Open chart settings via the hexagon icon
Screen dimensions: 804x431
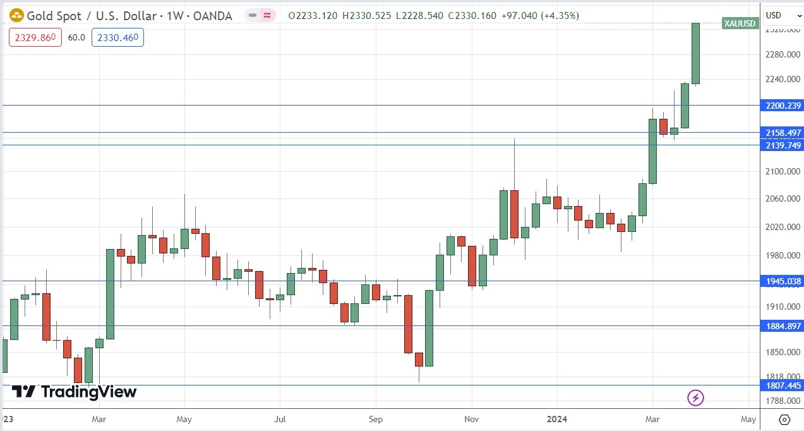784,419
